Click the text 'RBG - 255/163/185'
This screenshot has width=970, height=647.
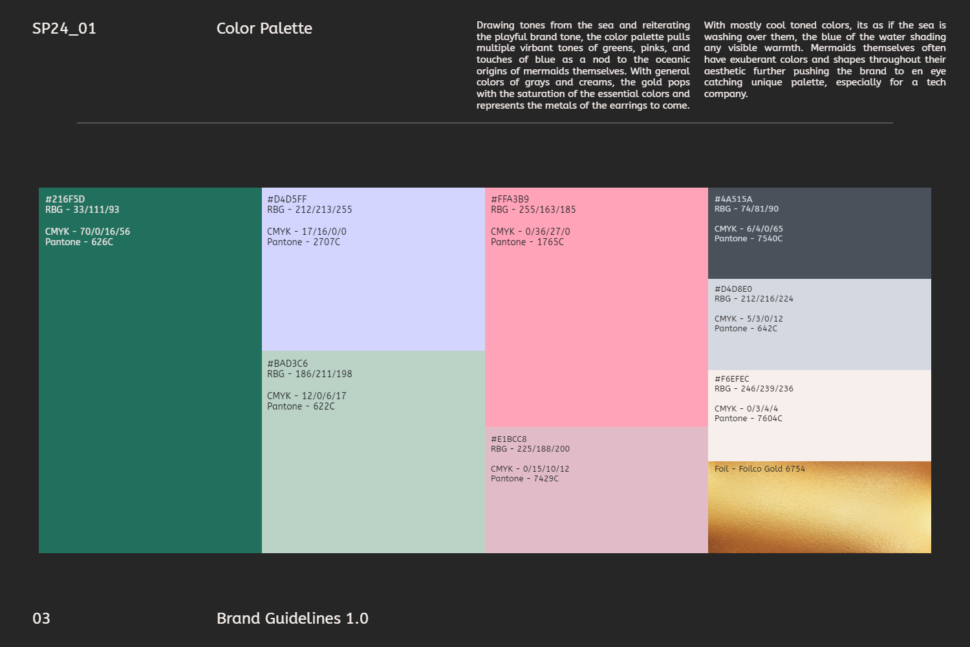(533, 210)
